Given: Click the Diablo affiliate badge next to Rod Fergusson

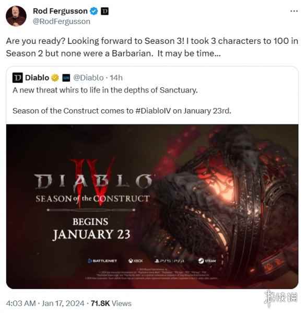Looking at the screenshot, I should tap(104, 11).
